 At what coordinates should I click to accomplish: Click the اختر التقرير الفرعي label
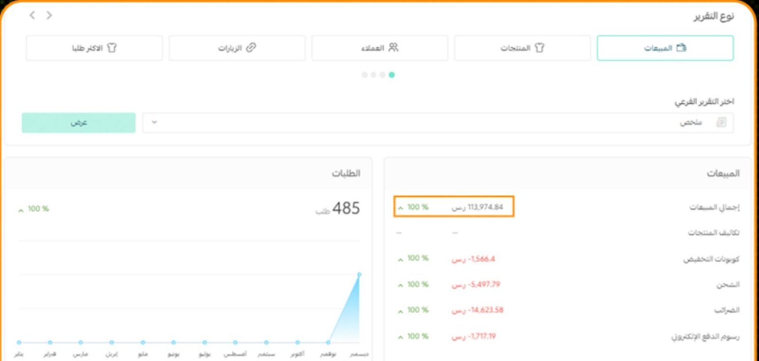[704, 102]
